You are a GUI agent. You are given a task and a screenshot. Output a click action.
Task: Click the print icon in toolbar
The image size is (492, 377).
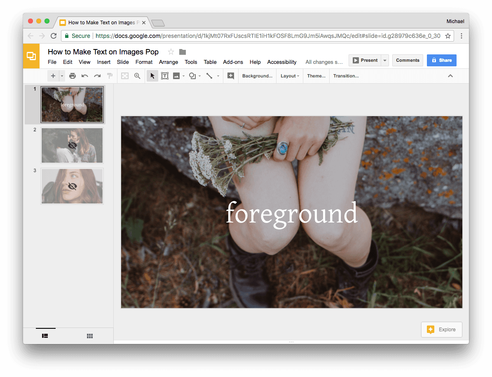point(73,76)
